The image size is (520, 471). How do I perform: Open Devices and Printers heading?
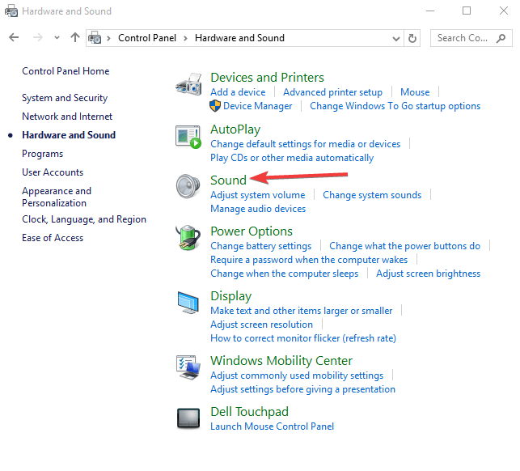[x=267, y=78]
